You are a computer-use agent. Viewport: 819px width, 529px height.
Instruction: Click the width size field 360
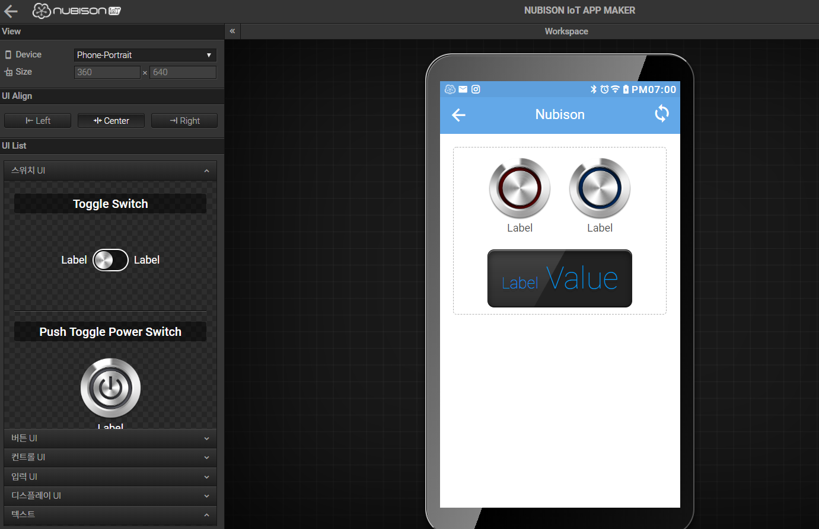tap(107, 72)
